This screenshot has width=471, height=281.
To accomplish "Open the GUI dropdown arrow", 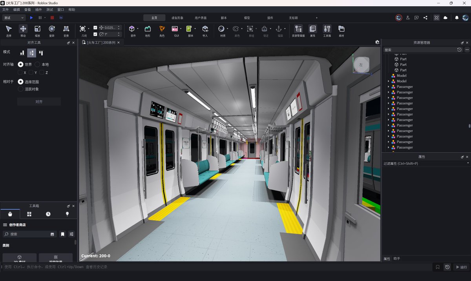I will pyautogui.click(x=181, y=29).
